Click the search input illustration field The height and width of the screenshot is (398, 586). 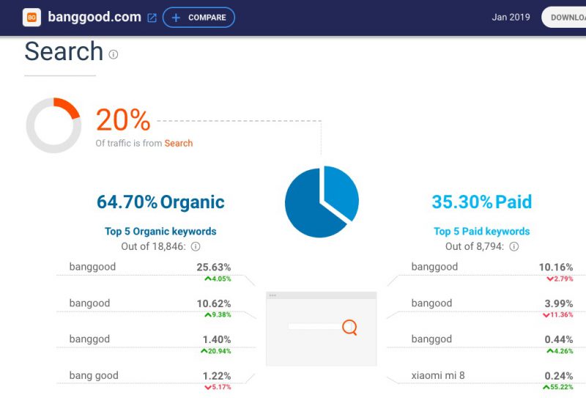pos(315,327)
